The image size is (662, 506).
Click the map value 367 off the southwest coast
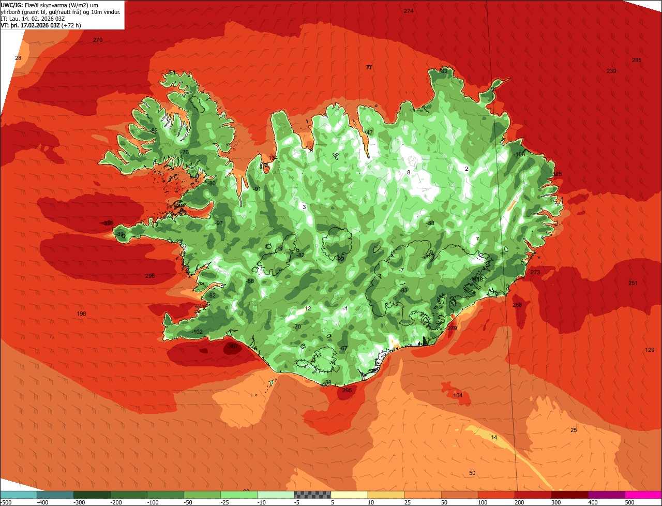coord(233,347)
